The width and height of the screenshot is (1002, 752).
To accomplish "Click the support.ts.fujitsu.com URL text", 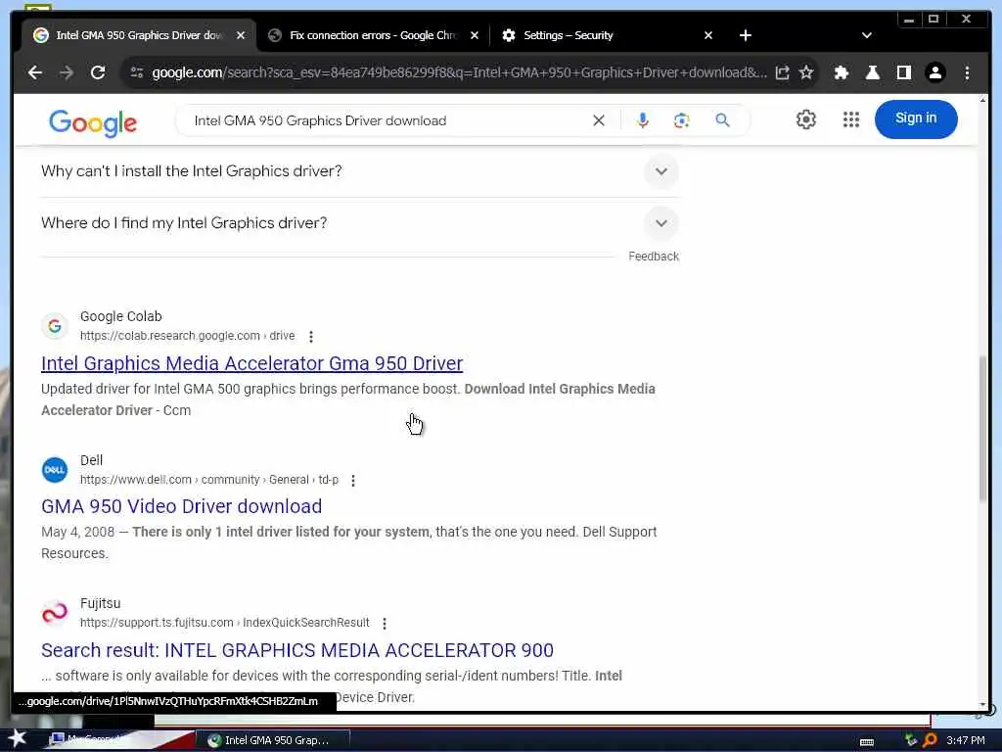I will coord(224,623).
